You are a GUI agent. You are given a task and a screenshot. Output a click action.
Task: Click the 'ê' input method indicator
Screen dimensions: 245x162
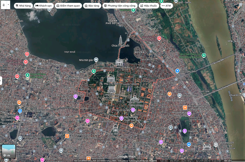tap(4, 5)
